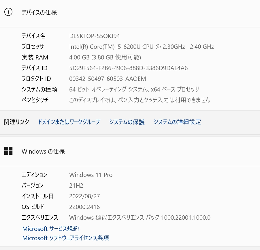
Task: Click the install date 2022/08/27
Action: [84, 196]
